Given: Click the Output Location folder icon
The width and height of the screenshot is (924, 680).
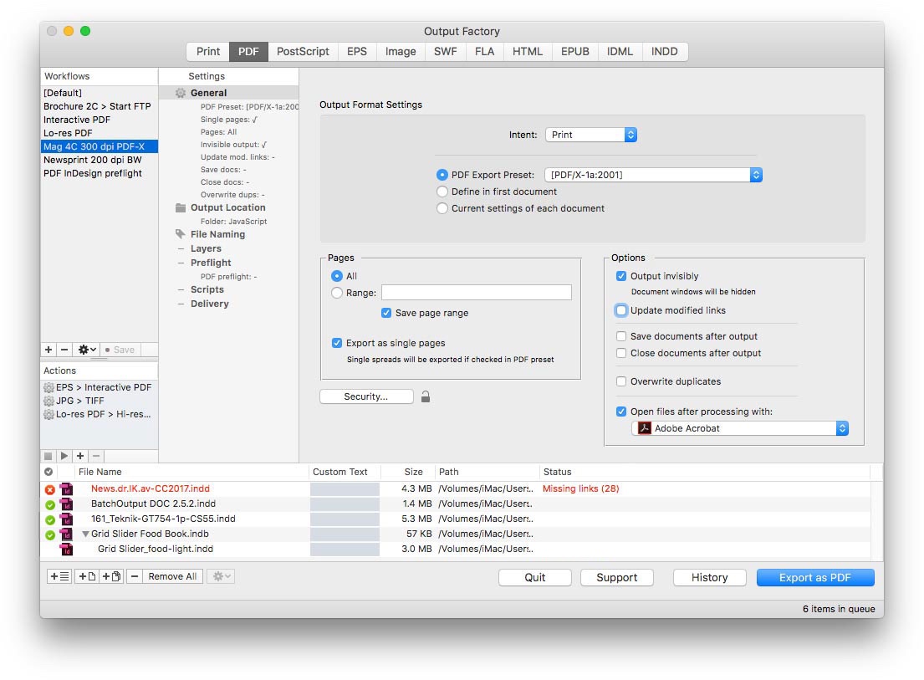Looking at the screenshot, I should pos(181,207).
